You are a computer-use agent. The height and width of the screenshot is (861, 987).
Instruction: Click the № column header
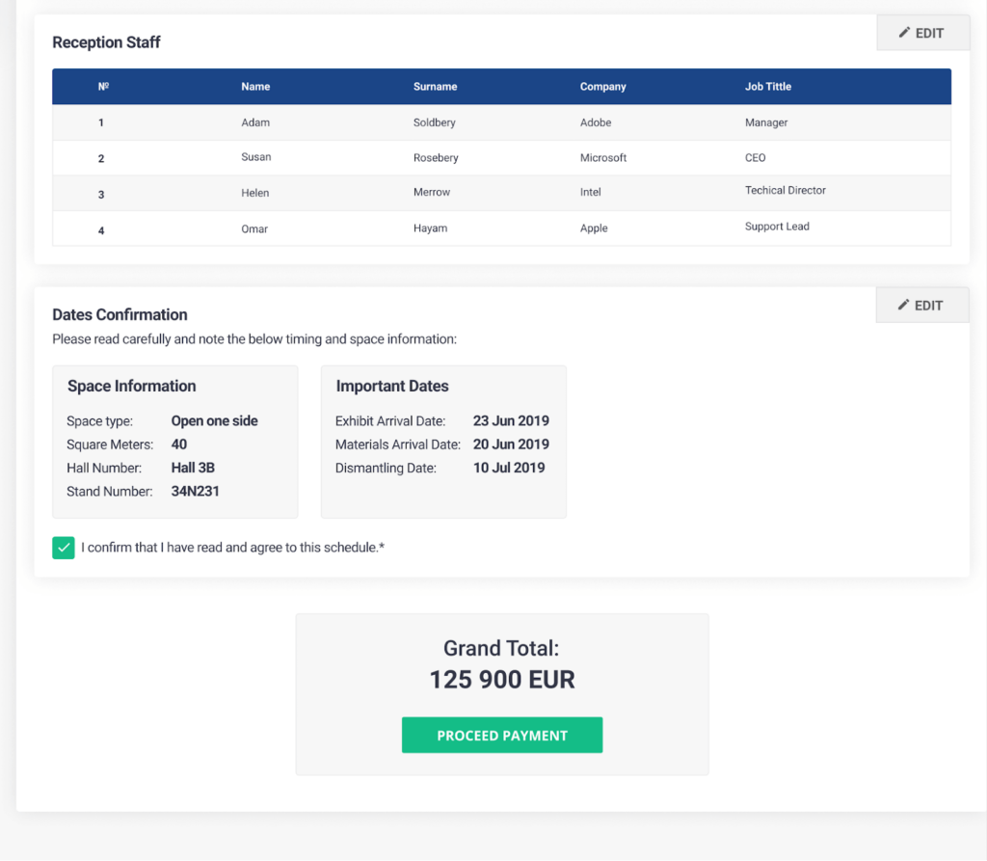pyautogui.click(x=103, y=86)
